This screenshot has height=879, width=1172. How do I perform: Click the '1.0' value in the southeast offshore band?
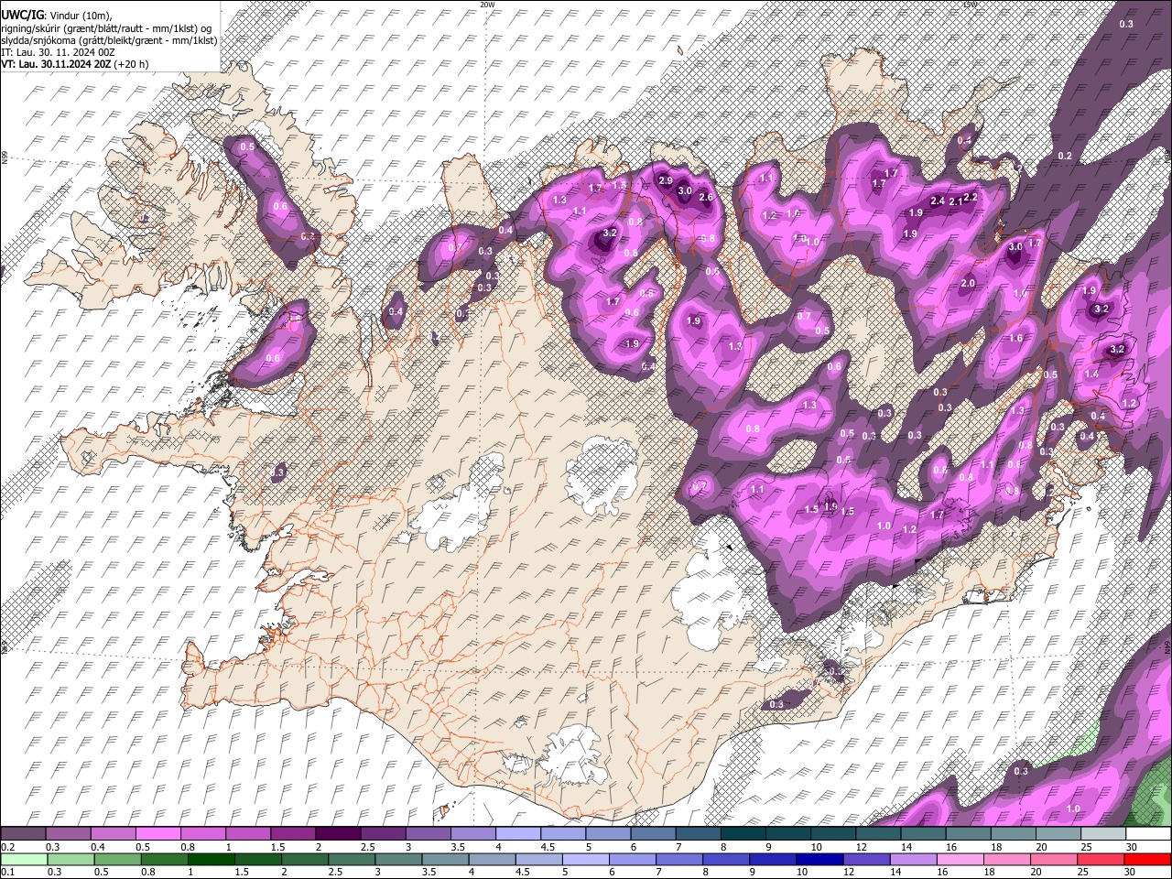click(1074, 808)
